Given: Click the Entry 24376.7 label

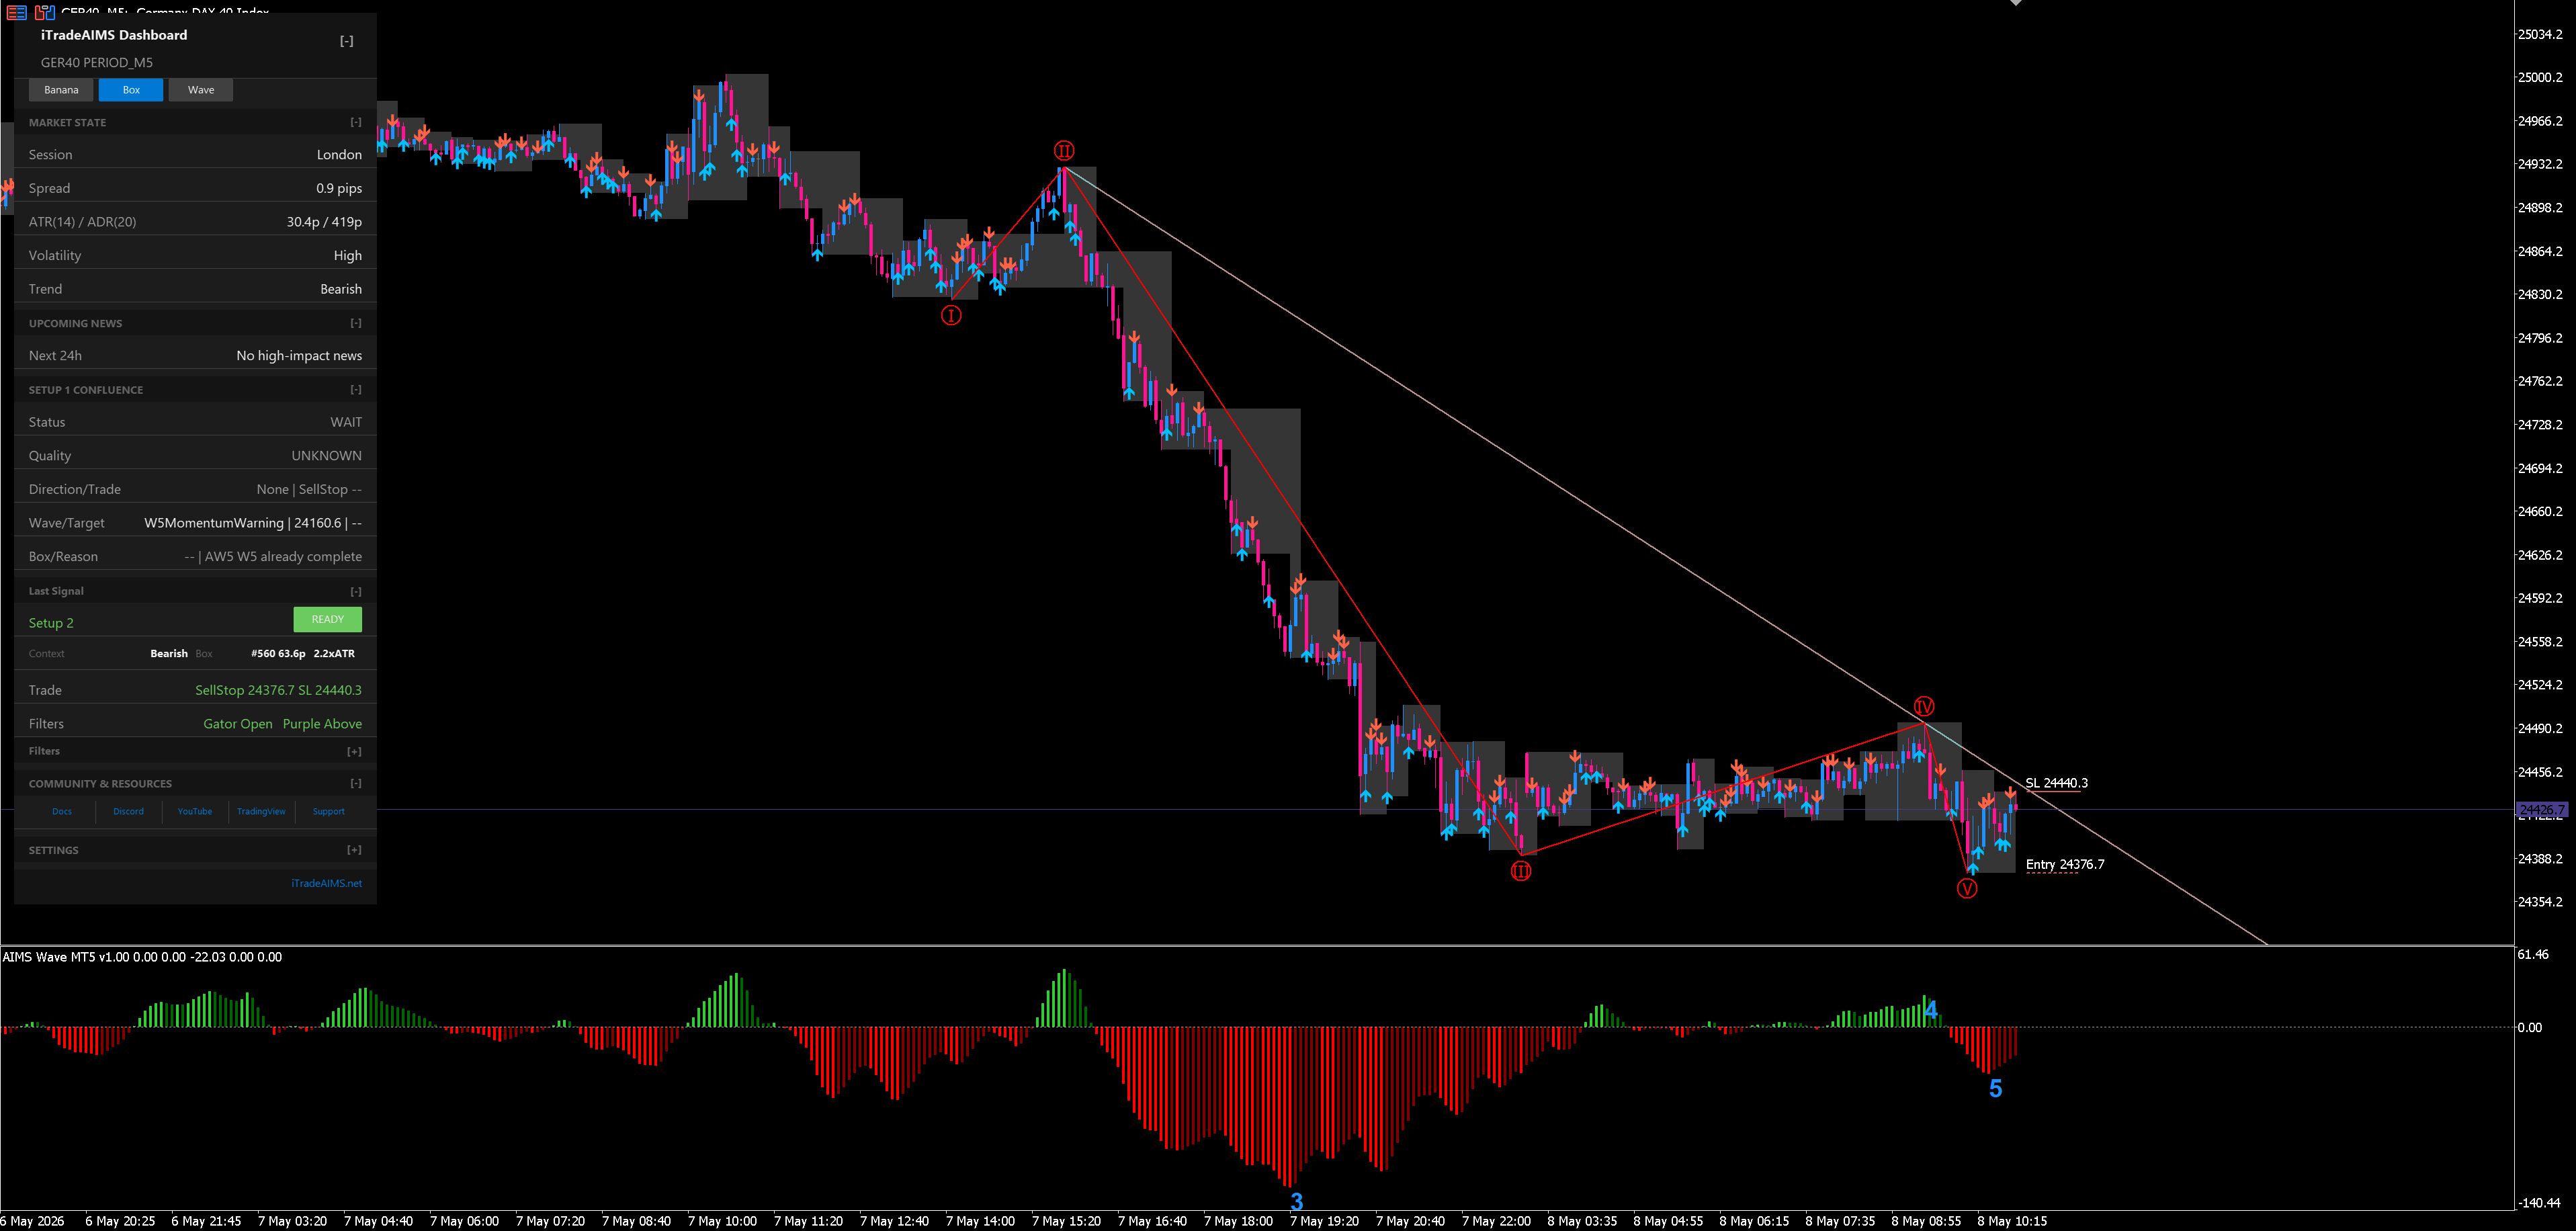Looking at the screenshot, I should [x=2065, y=865].
